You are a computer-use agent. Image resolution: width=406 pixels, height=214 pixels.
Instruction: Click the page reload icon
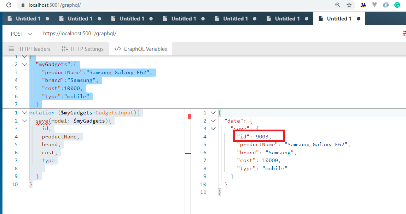tap(8, 5)
